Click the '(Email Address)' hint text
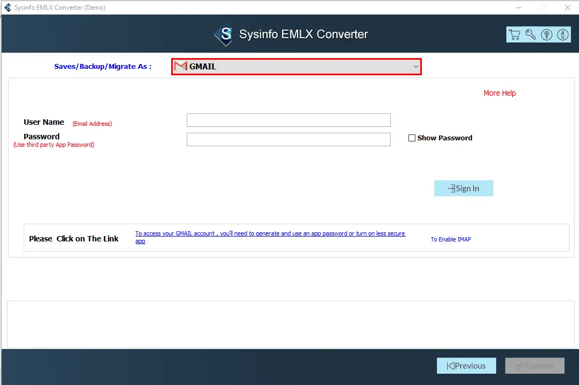Screen dimensions: 579x385 (93, 124)
